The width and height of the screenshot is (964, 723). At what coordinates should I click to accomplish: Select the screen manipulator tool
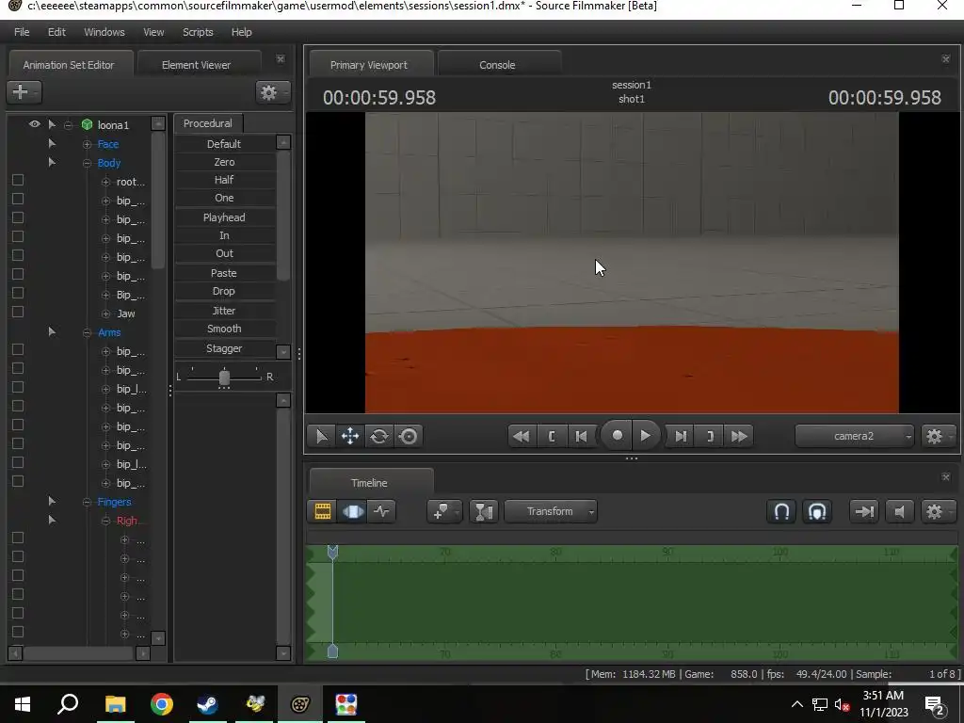click(x=409, y=437)
